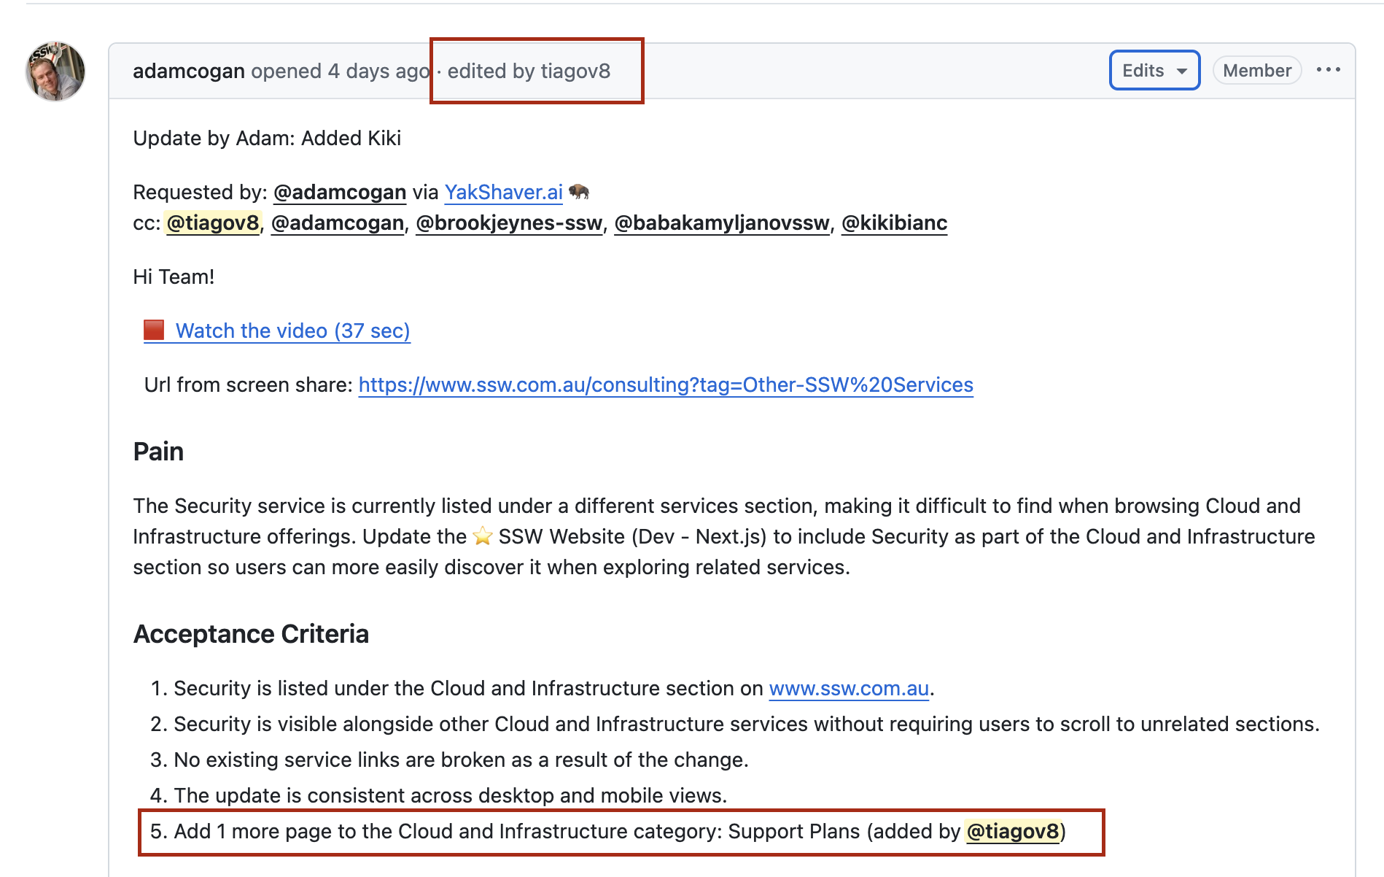Click @tiagov8 mention in criteria item 5
Image resolution: width=1384 pixels, height=877 pixels.
(1012, 832)
